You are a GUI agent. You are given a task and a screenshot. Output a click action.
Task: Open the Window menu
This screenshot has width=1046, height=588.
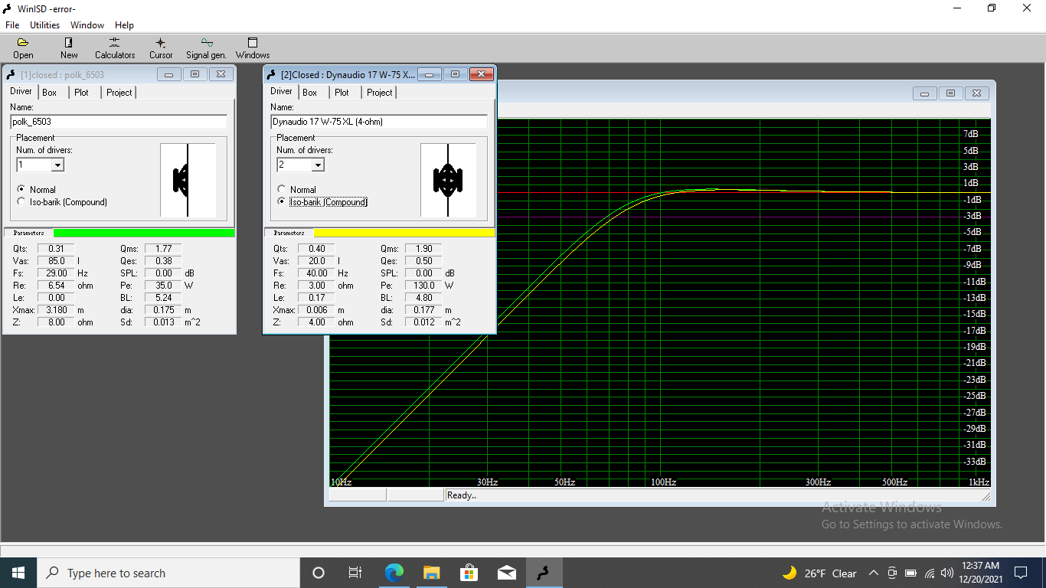(87, 25)
